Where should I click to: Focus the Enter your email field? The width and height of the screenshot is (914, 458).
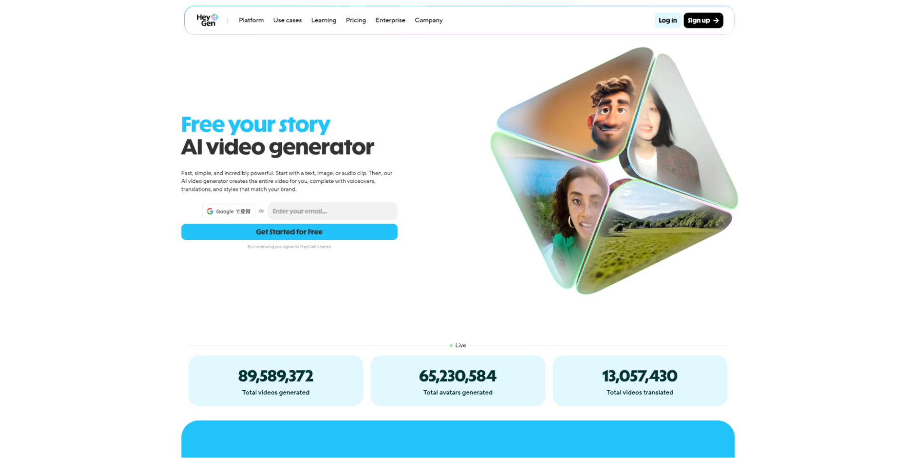pos(332,211)
